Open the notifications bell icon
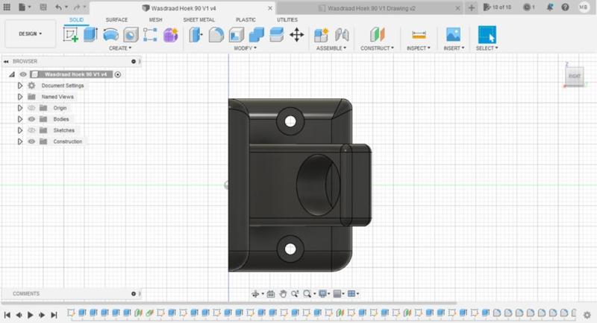The image size is (597, 323). pos(550,7)
